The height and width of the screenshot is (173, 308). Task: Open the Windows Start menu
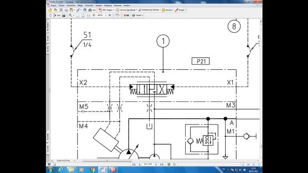click(x=51, y=170)
